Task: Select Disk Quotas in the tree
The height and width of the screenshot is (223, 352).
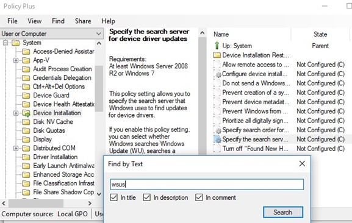Action: point(49,130)
